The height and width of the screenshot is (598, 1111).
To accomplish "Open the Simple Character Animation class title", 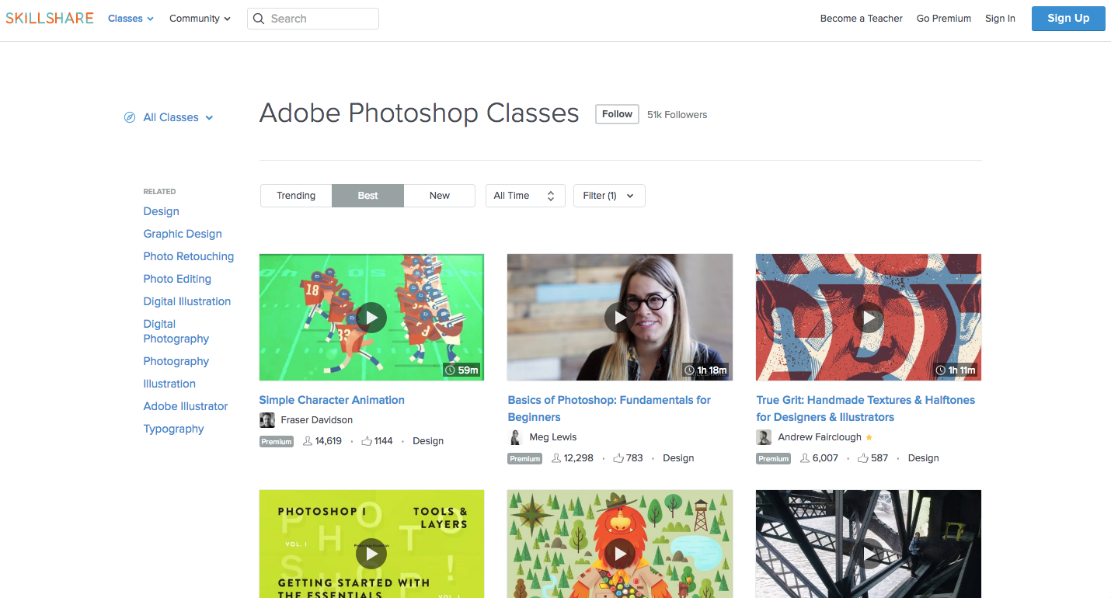I will (332, 400).
